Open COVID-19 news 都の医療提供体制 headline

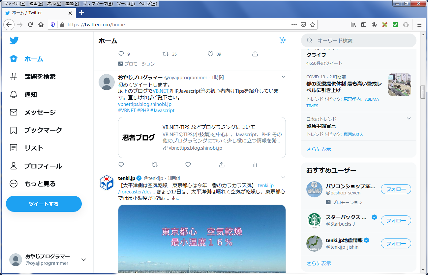coord(344,87)
